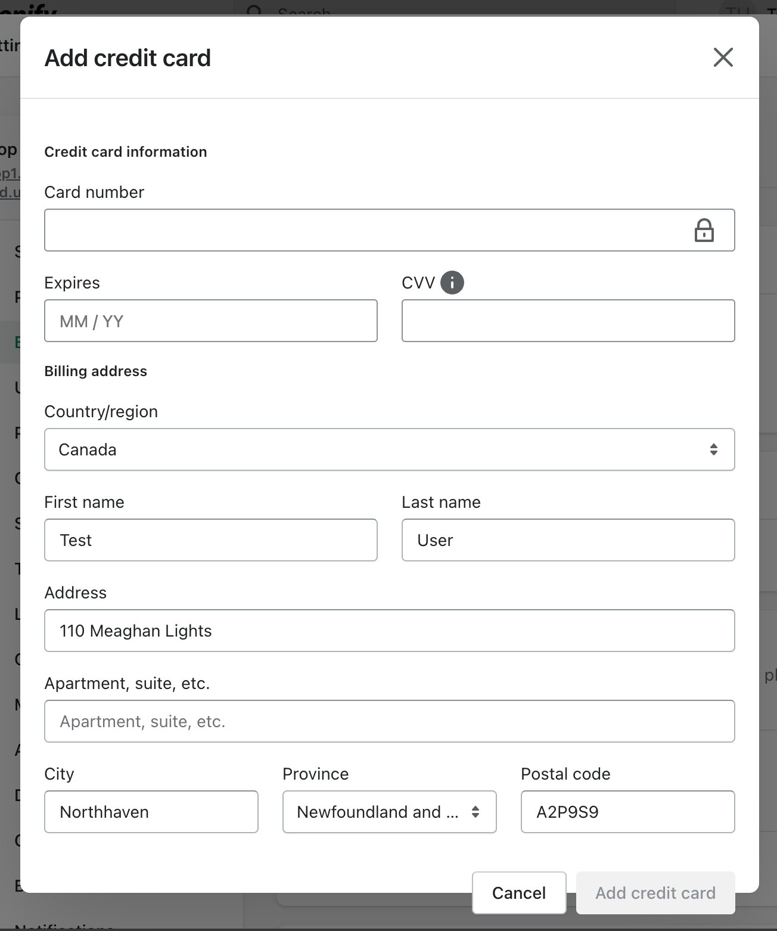Click the CVV info icon
This screenshot has width=777, height=931.
pyautogui.click(x=452, y=283)
